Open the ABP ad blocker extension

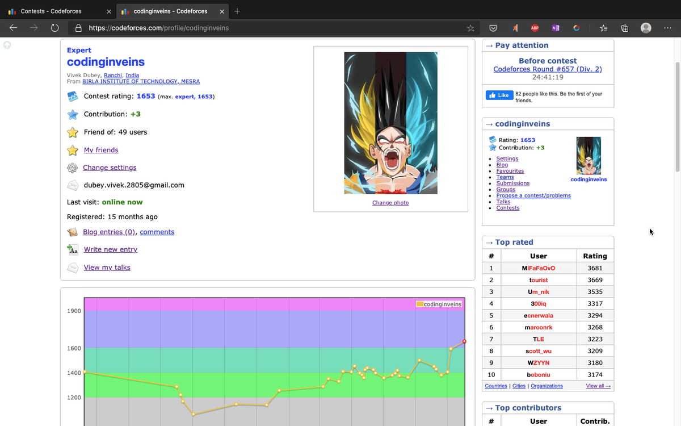point(535,28)
